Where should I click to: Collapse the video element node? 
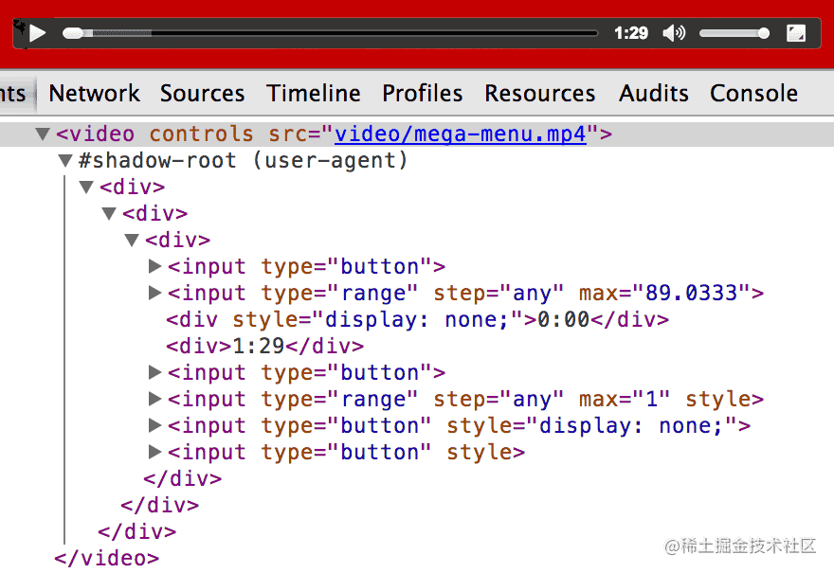click(x=43, y=134)
